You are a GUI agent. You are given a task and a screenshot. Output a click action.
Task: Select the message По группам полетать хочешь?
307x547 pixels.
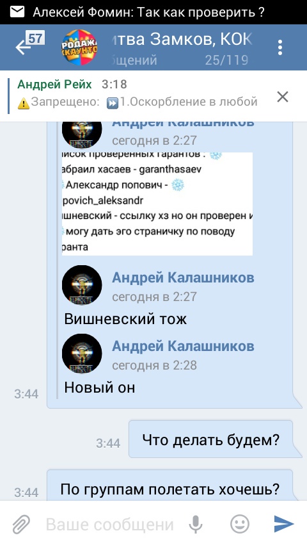(169, 489)
